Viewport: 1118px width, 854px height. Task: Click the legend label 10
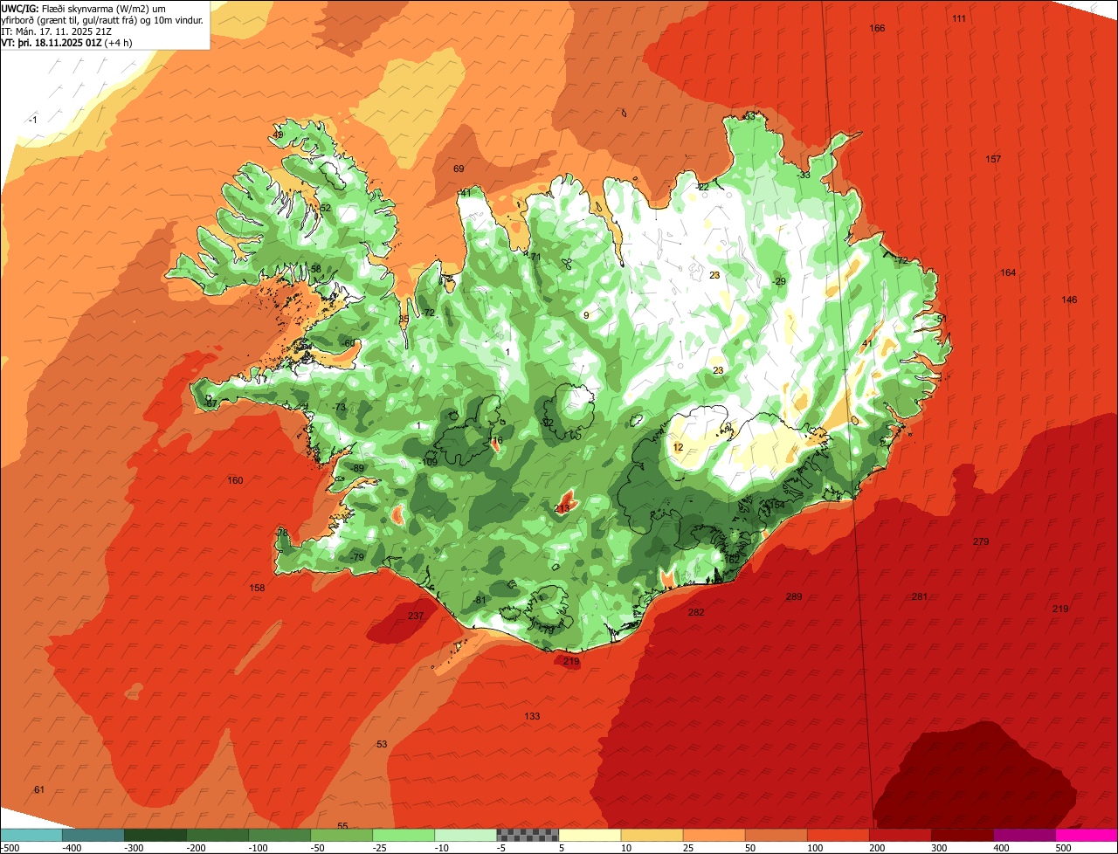(627, 848)
